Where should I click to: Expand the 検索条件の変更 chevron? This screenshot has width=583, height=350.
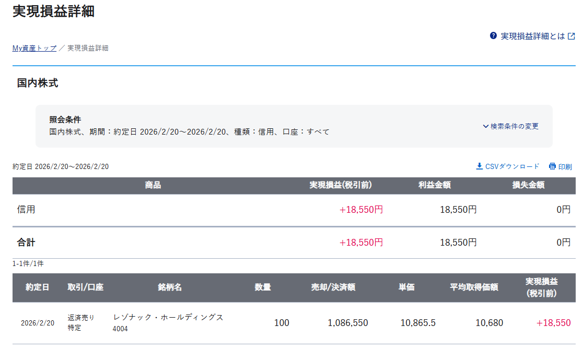pos(486,126)
